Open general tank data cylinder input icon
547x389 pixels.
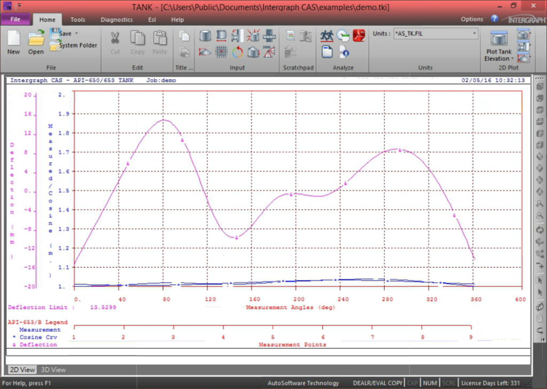205,36
